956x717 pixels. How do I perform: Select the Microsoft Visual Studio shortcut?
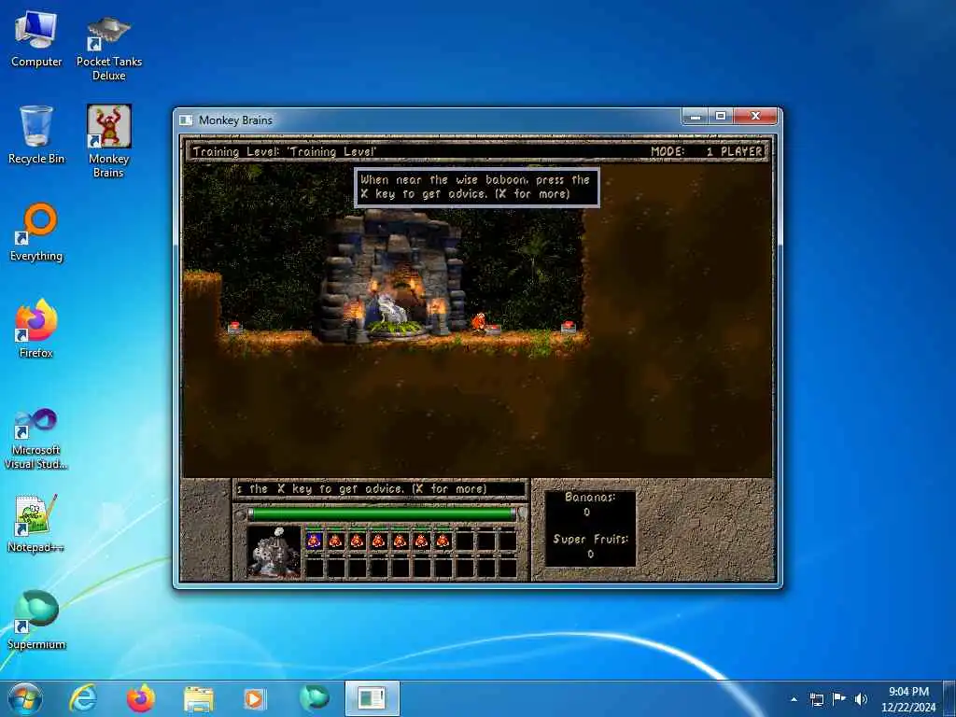tap(36, 439)
